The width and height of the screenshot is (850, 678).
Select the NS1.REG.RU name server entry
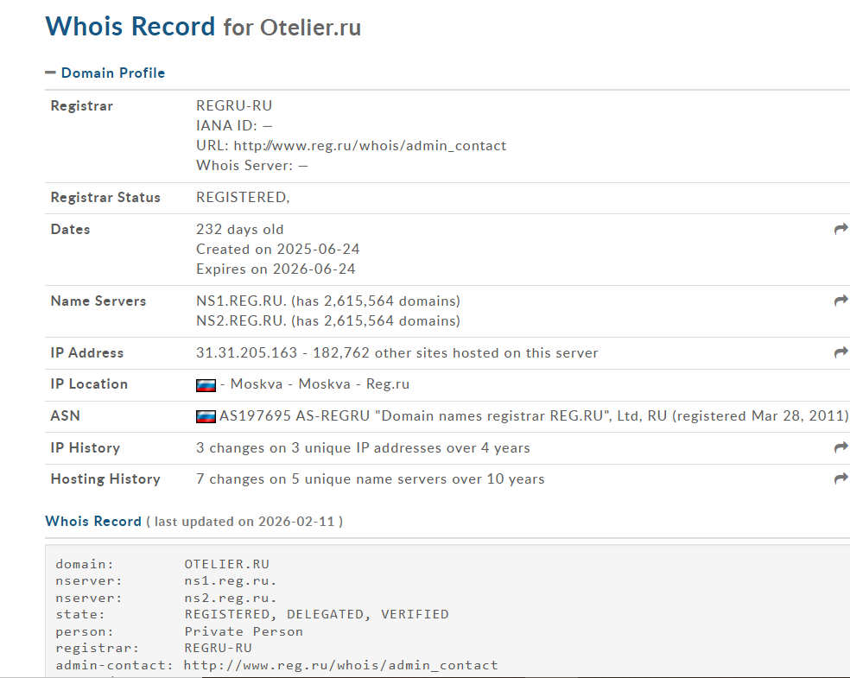pos(240,301)
